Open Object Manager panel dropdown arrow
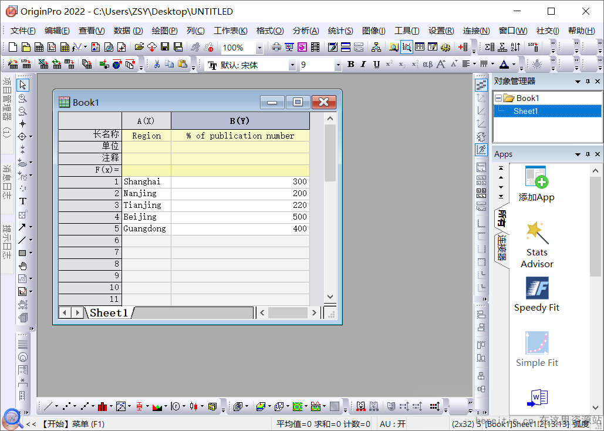Image resolution: width=604 pixels, height=431 pixels. 578,82
